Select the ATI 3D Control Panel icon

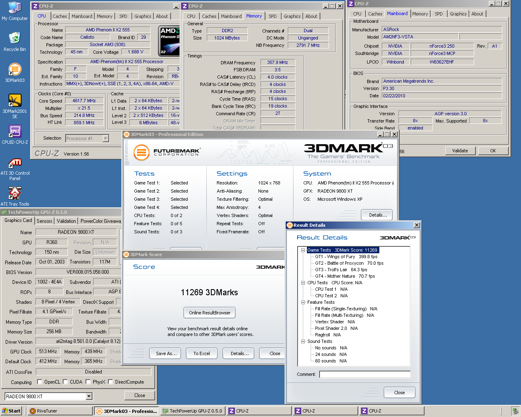click(15, 169)
